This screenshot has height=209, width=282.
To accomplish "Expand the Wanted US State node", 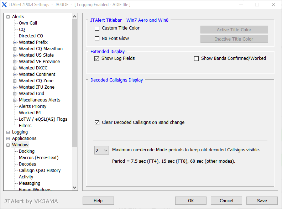I will pos(15,55).
